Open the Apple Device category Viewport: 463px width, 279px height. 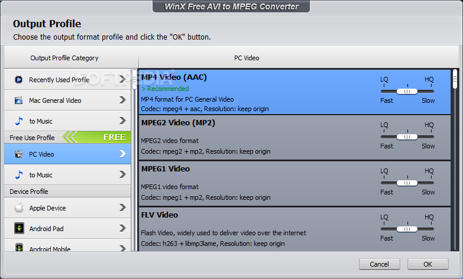tap(67, 208)
